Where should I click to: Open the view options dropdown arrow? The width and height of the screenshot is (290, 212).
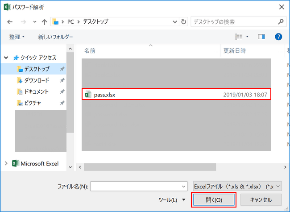tap(247, 37)
